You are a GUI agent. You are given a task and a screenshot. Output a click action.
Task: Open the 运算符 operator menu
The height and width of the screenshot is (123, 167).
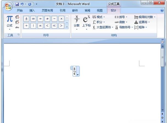142,22
